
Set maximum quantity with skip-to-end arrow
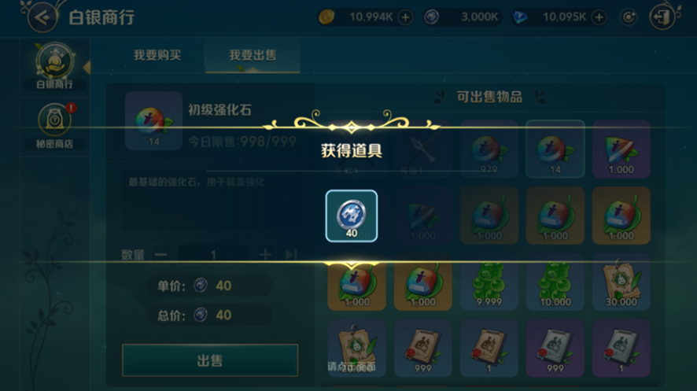[x=291, y=255]
